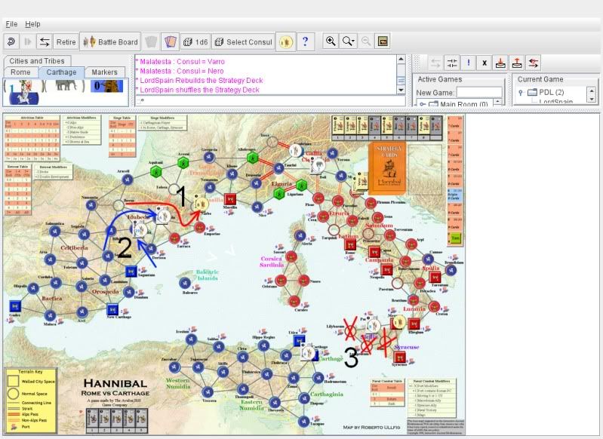Zoom in on the map
This screenshot has width=603, height=439.
(x=331, y=41)
